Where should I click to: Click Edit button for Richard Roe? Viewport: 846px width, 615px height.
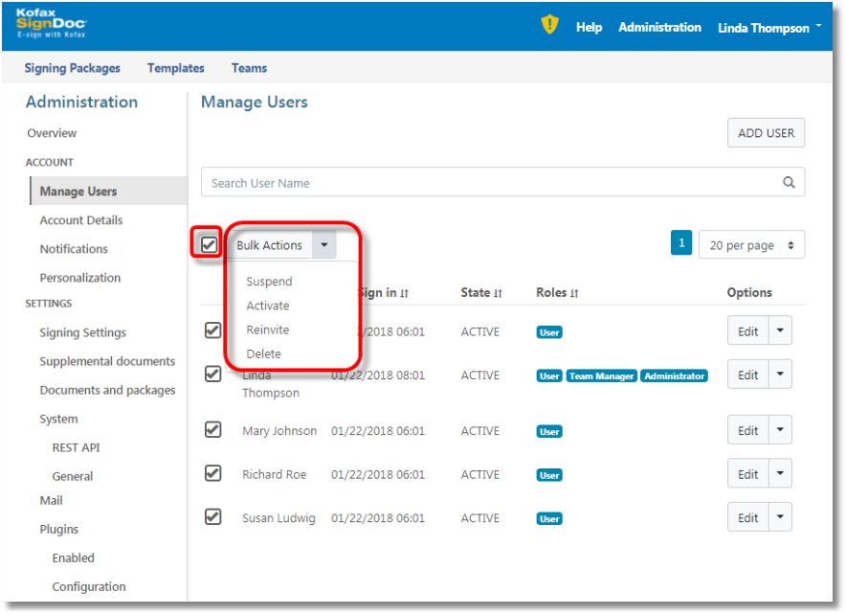click(747, 474)
